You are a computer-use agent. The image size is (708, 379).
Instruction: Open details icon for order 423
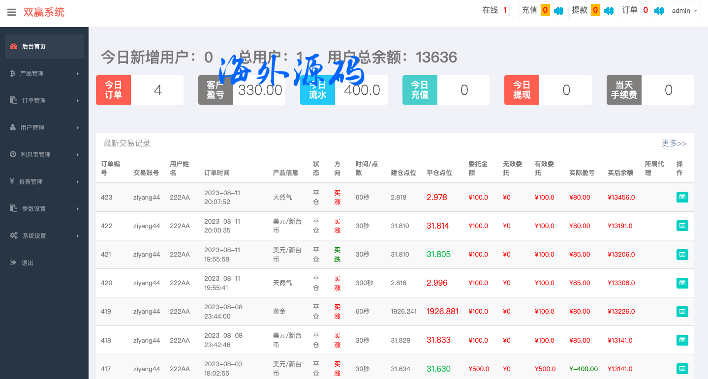pos(682,197)
